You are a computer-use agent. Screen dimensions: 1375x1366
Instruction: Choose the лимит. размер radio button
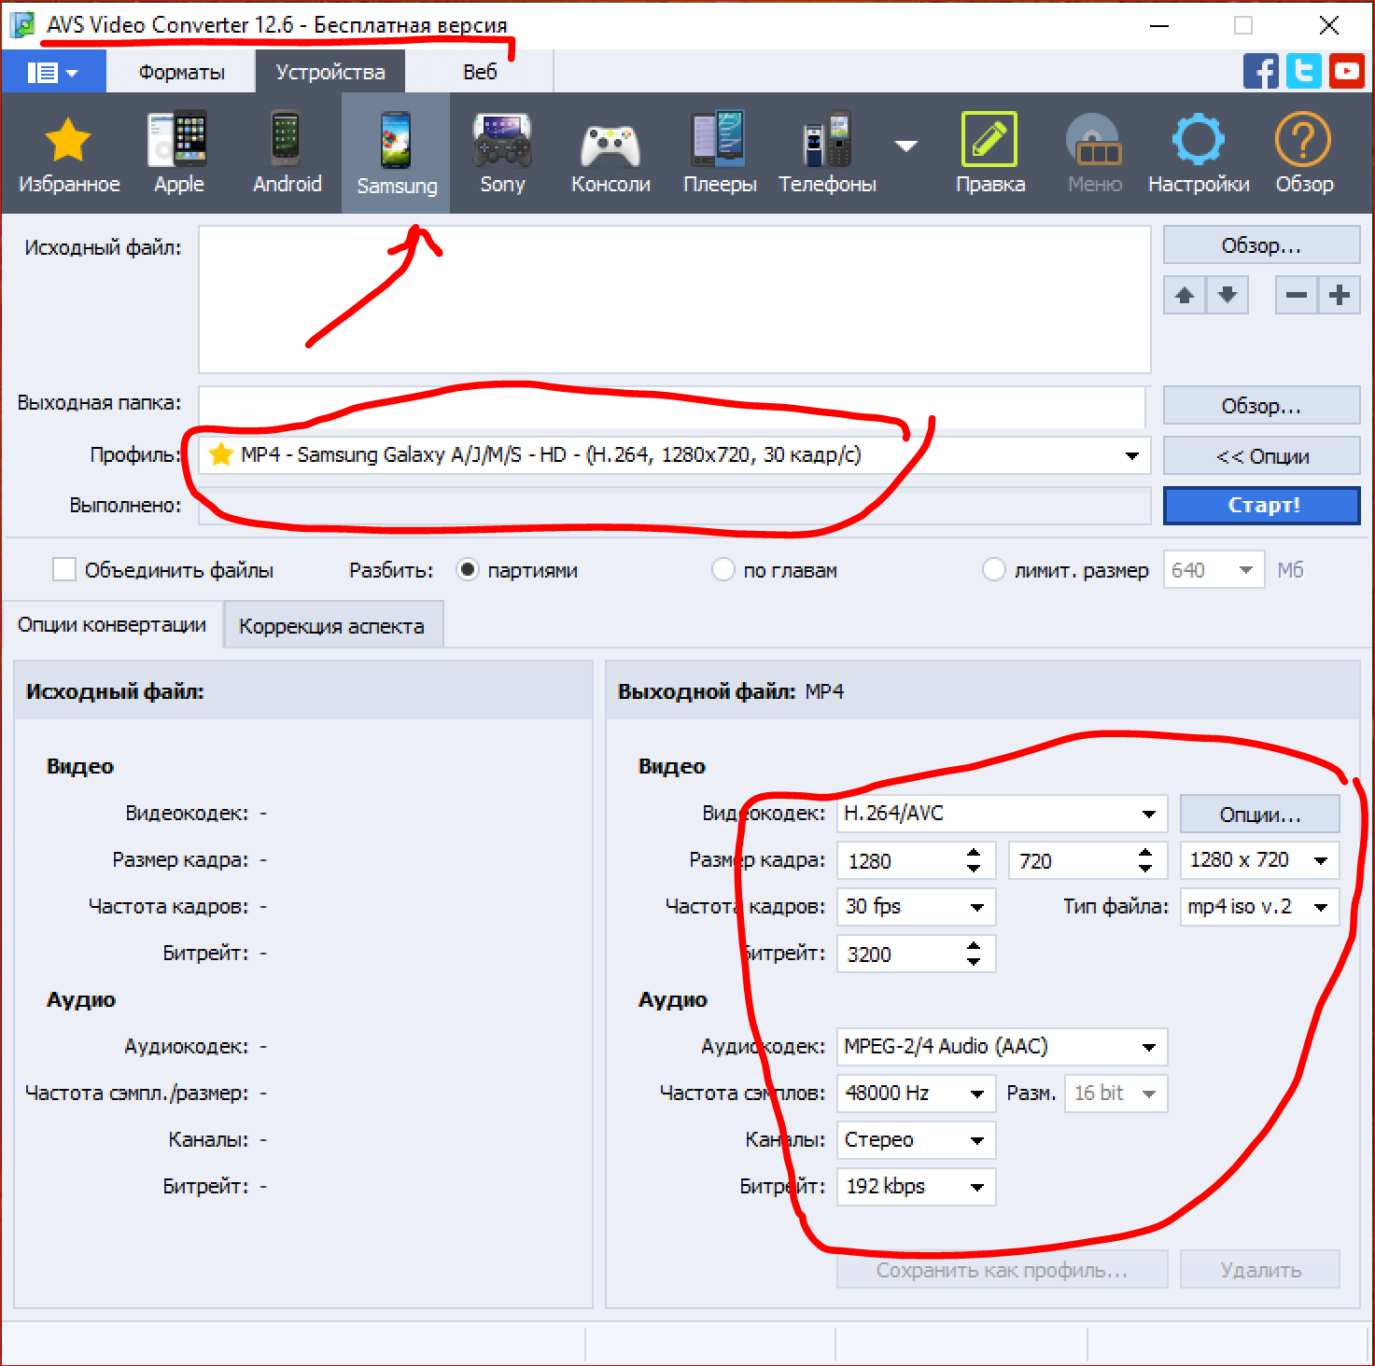click(994, 570)
